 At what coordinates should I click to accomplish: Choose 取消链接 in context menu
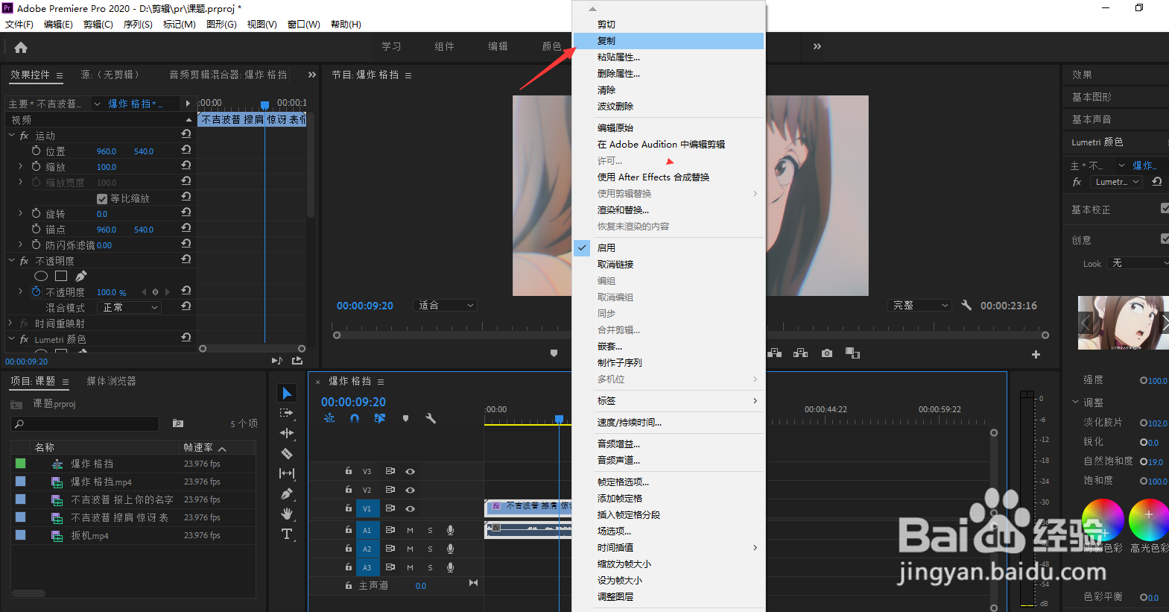pyautogui.click(x=668, y=265)
